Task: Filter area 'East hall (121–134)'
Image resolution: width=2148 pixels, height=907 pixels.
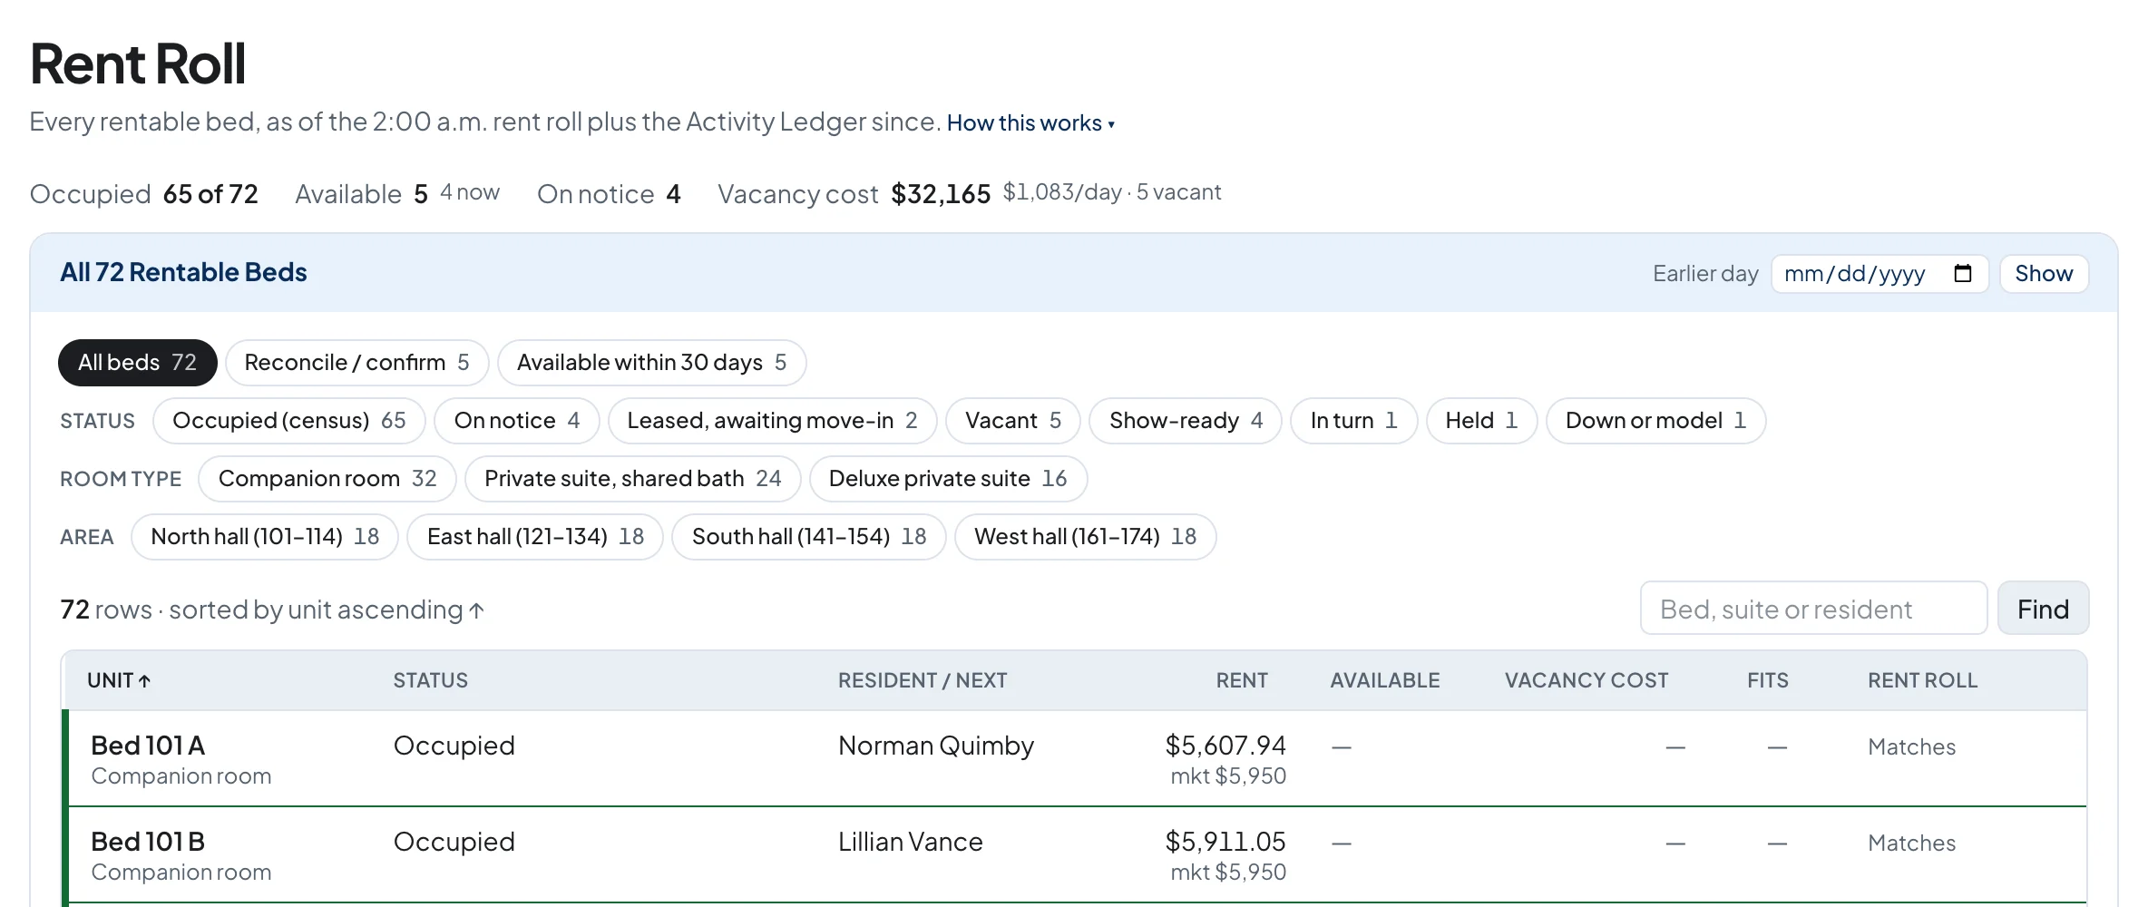Action: tap(535, 537)
